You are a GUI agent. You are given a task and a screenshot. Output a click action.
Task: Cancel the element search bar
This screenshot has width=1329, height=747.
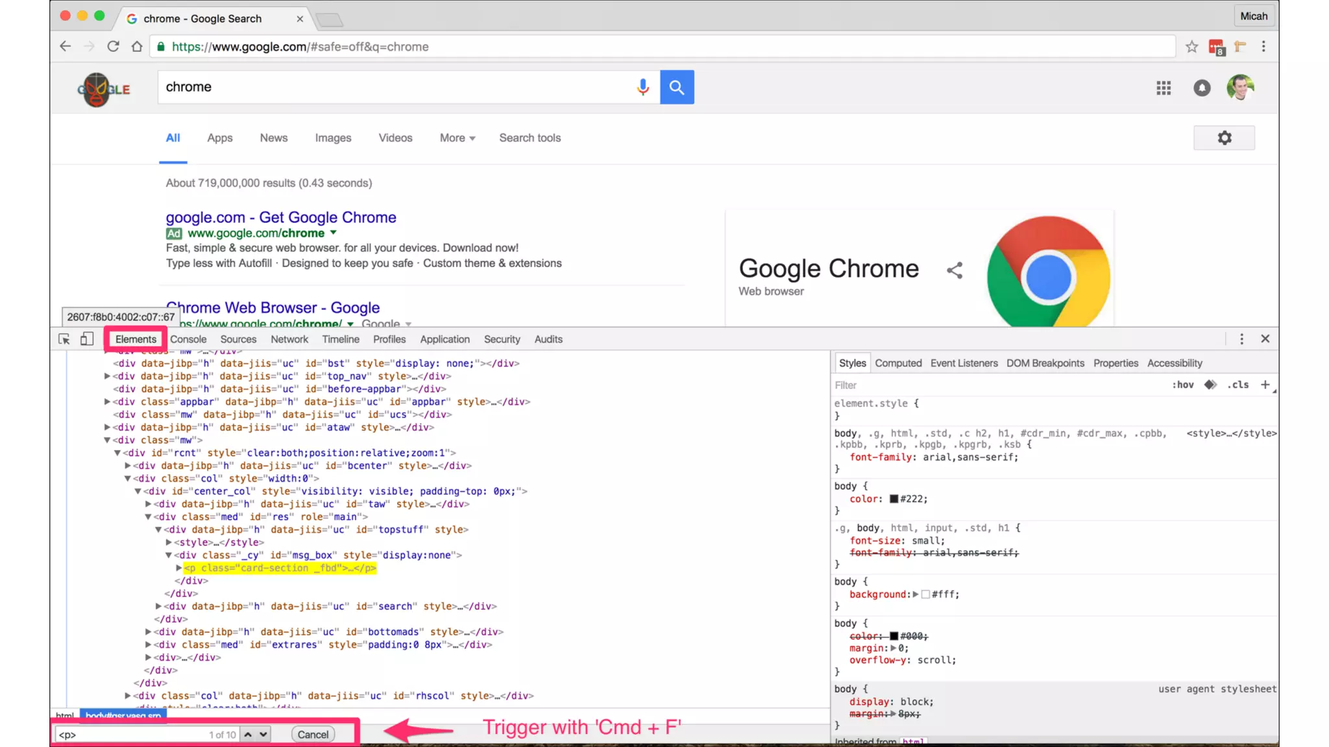tap(313, 734)
